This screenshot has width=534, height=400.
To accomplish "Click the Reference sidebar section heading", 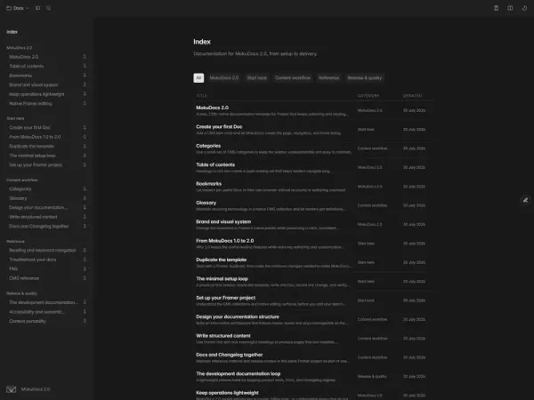I will [15, 241].
